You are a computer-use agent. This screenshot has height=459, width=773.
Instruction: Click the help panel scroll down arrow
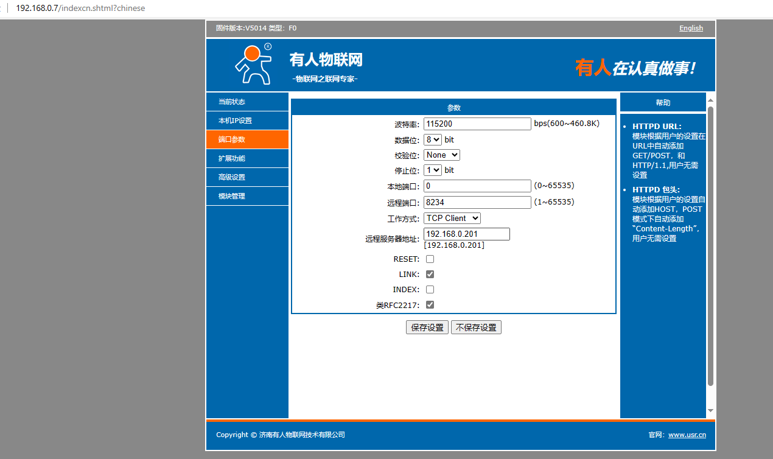(x=710, y=411)
